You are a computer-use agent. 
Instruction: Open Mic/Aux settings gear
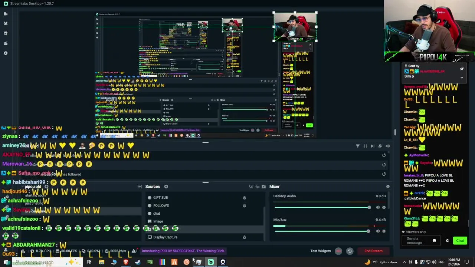tap(384, 231)
